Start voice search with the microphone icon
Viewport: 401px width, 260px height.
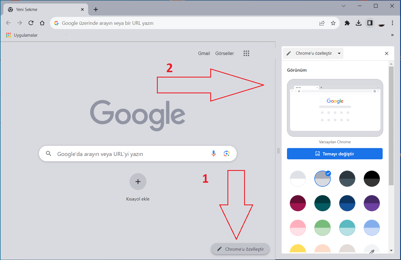point(214,153)
